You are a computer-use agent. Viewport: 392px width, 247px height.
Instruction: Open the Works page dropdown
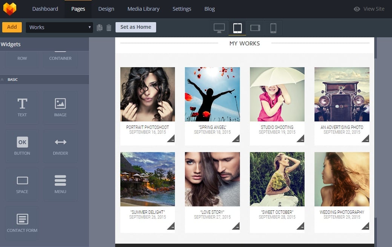point(59,27)
